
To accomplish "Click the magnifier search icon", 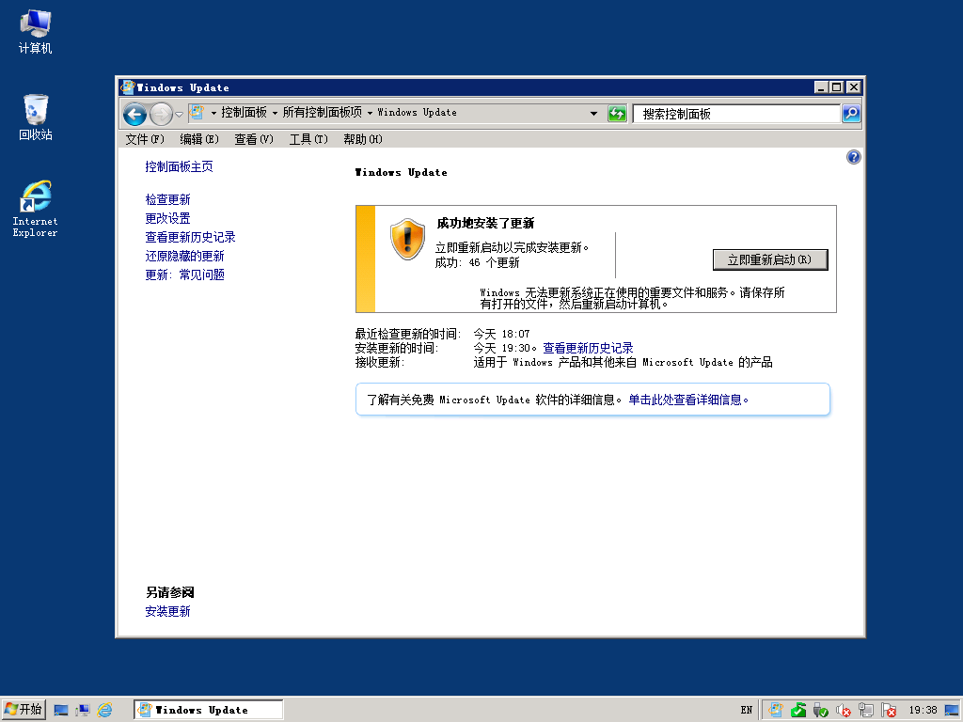I will coord(851,114).
